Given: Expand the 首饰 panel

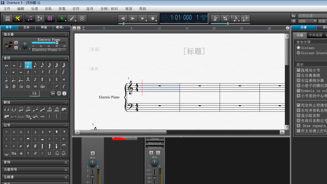Looking at the screenshot, I should point(66,163).
